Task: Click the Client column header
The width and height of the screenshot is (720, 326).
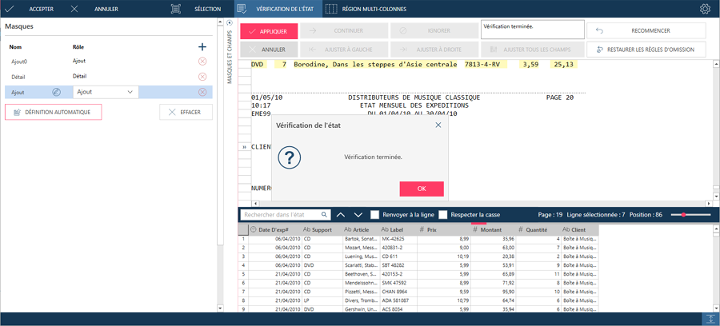Action: 579,229
